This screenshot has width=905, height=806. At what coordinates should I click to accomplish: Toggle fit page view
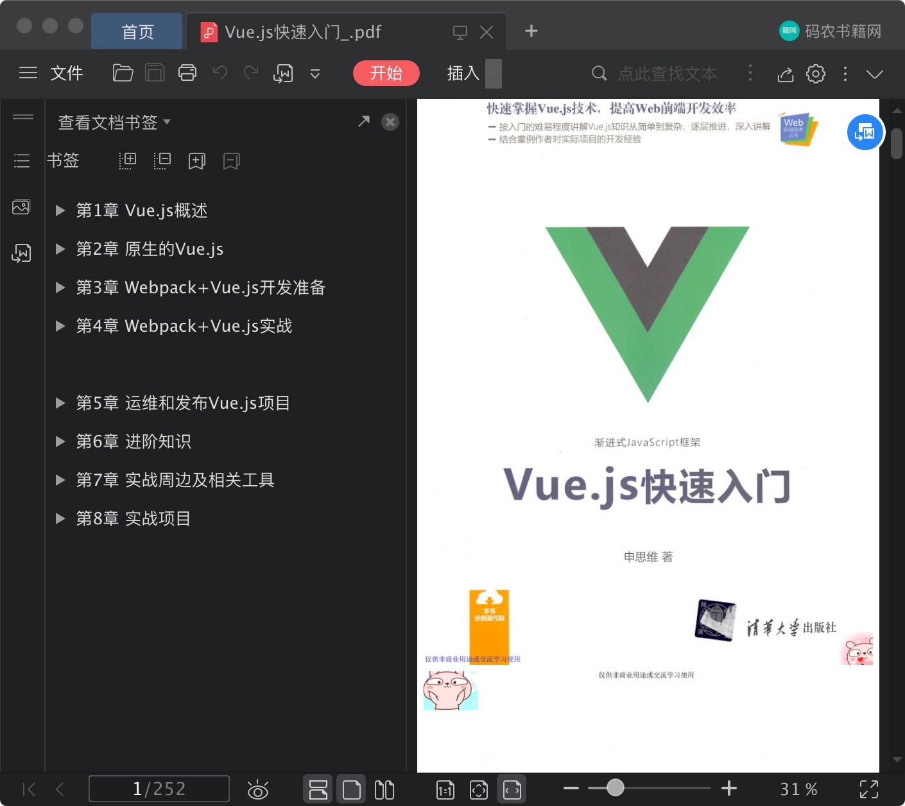pyautogui.click(x=479, y=789)
